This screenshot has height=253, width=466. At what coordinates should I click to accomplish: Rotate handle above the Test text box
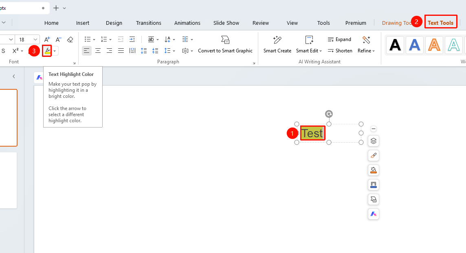pos(329,114)
